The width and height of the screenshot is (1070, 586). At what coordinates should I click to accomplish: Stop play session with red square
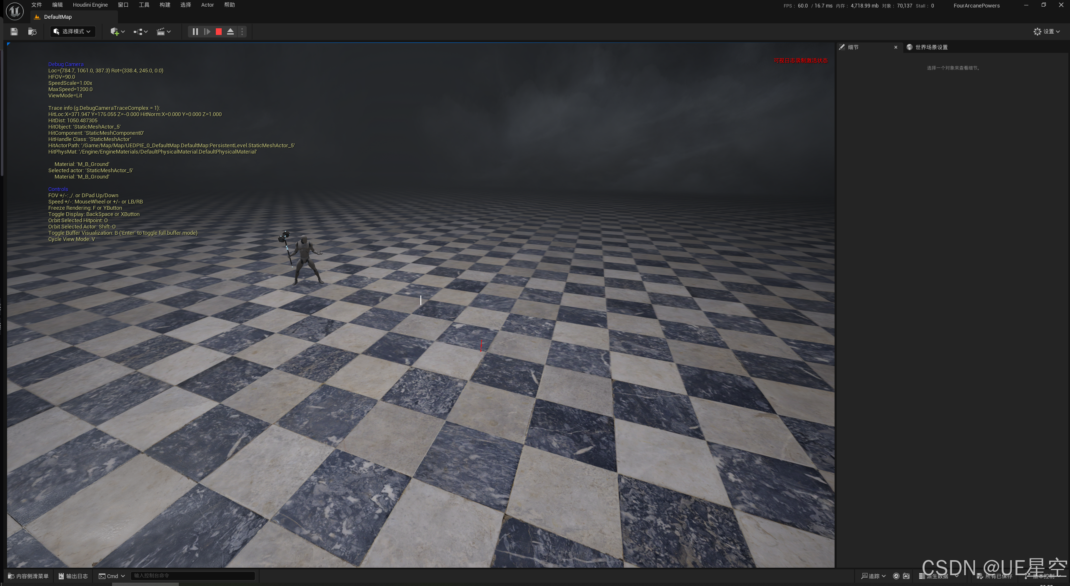[x=219, y=32]
